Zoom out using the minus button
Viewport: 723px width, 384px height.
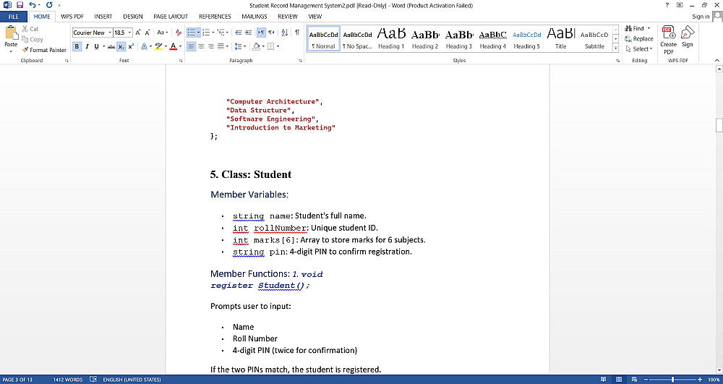coord(646,380)
